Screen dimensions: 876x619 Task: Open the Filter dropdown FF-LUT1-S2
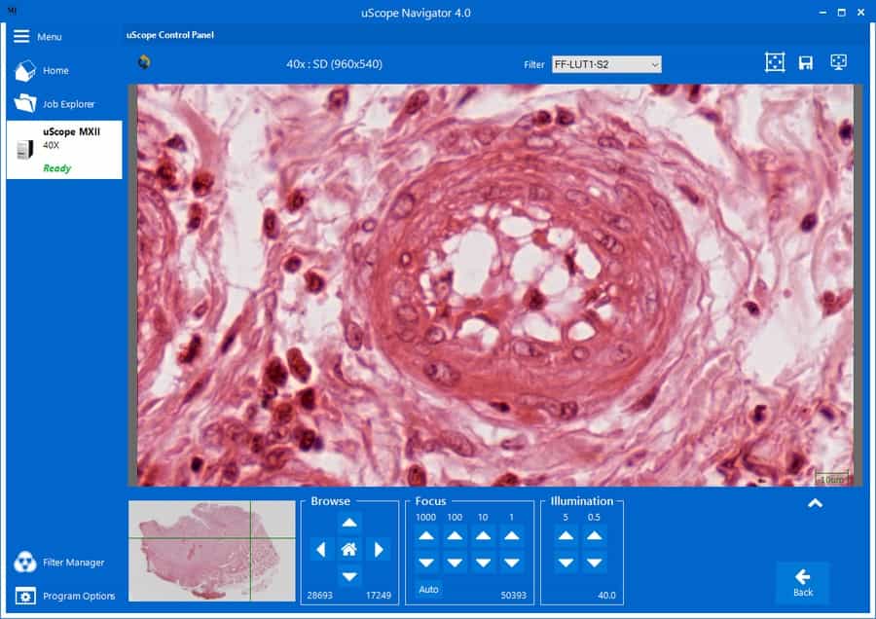click(606, 64)
